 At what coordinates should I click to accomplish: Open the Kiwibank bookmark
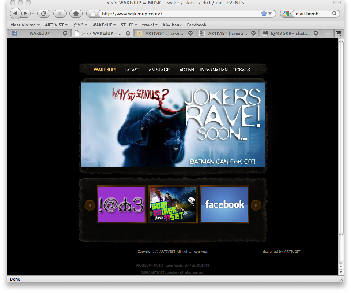point(172,25)
